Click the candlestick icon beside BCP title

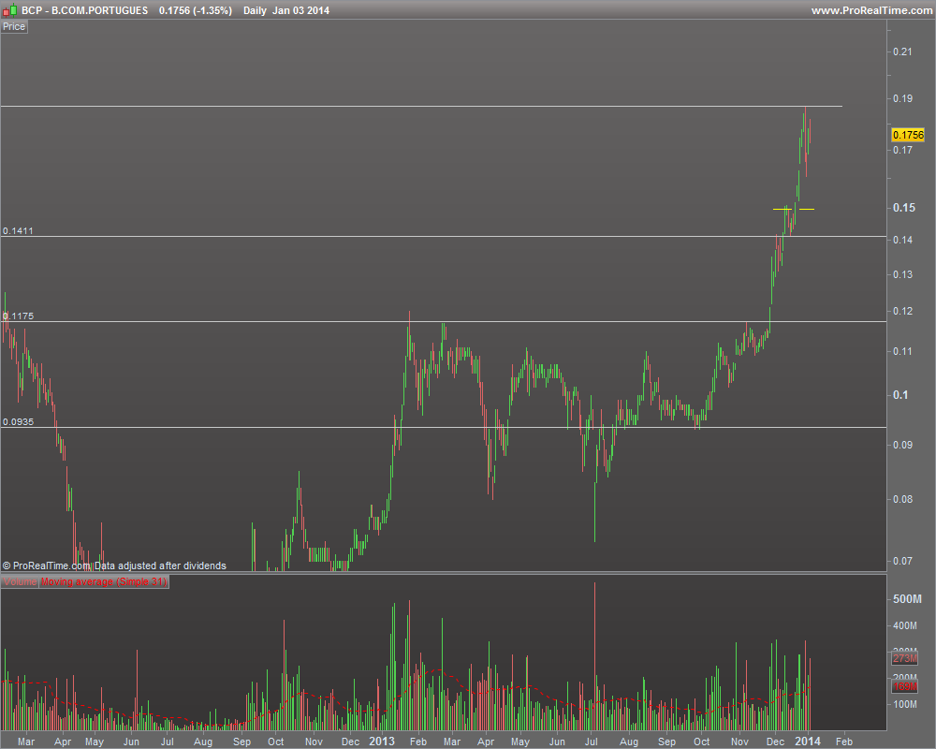9,10
